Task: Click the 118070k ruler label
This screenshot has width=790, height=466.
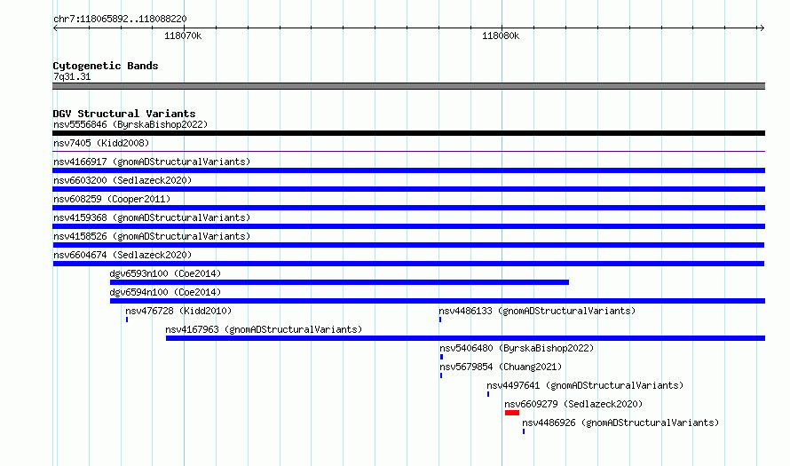Action: (183, 36)
